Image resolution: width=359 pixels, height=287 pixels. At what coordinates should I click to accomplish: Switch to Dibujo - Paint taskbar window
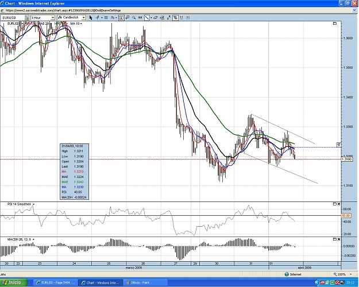(145, 282)
